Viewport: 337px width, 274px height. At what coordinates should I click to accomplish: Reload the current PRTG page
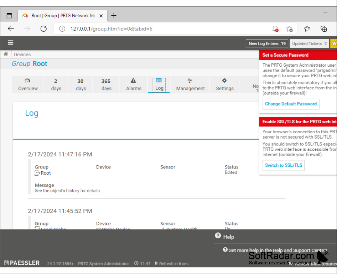click(43, 29)
